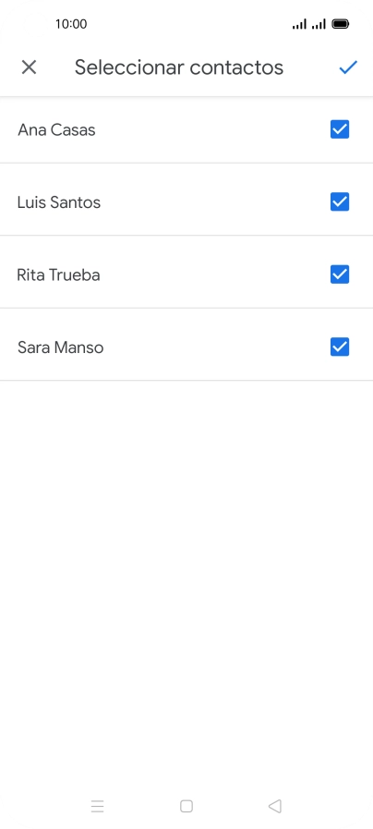Tap the blank area below the contact list
The height and width of the screenshot is (829, 373).
pyautogui.click(x=186, y=581)
